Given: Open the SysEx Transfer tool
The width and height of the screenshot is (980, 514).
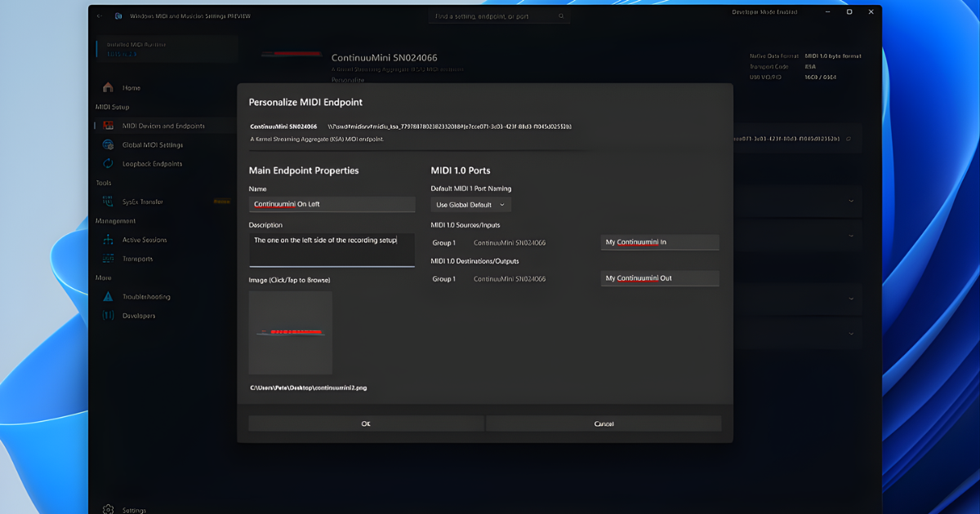Looking at the screenshot, I should [143, 202].
